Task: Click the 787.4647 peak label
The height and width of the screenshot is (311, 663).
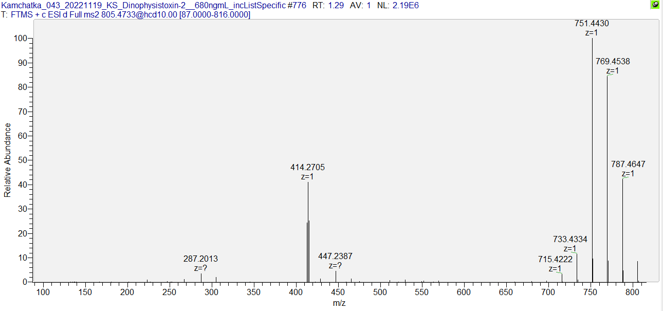Action: (x=628, y=164)
